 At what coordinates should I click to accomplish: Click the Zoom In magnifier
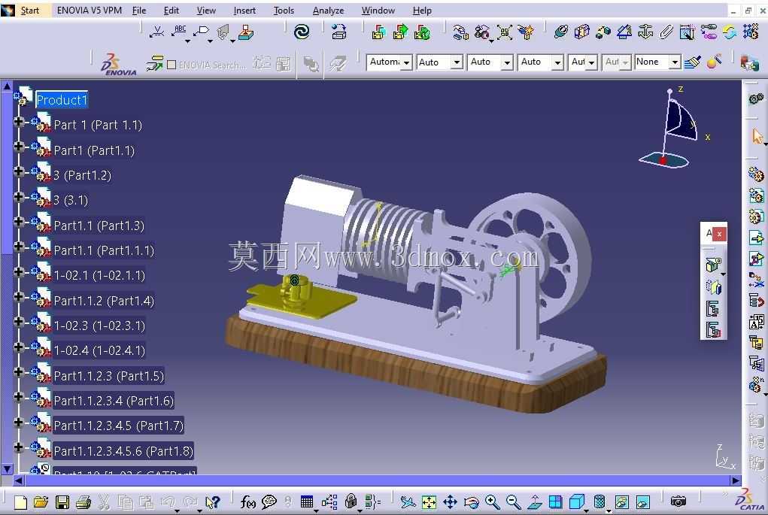492,501
